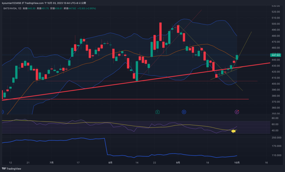This screenshot has width=285, height=172.
Task: Click the 終値447.82 close value in the legend
Action: tap(70, 8)
